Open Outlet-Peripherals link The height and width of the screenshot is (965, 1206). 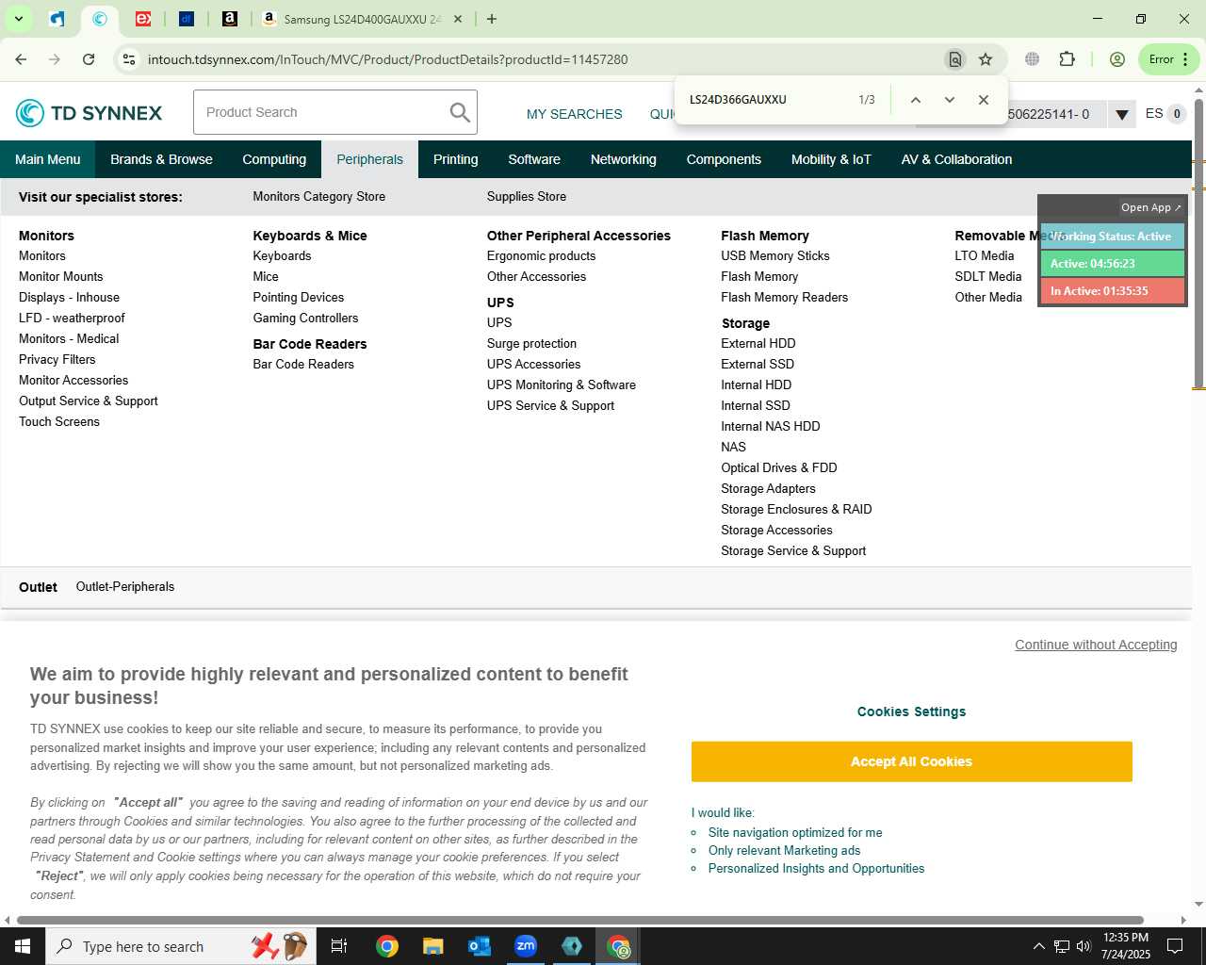[125, 587]
